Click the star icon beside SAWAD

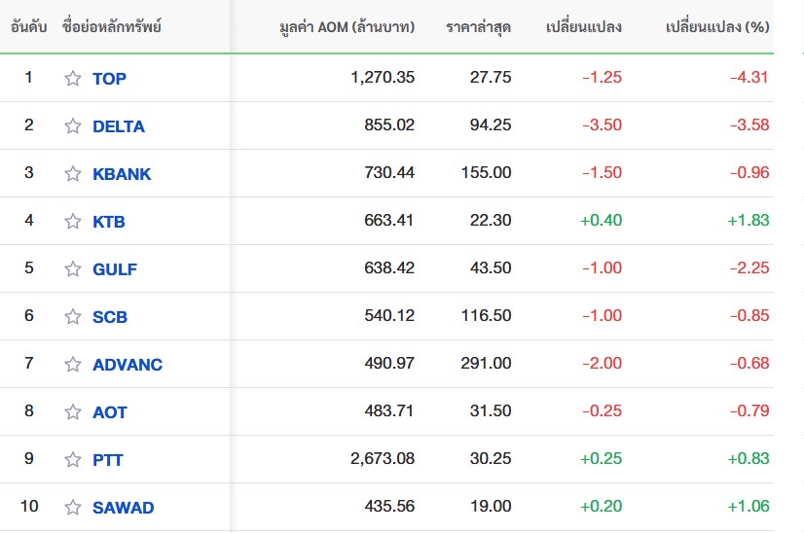click(73, 508)
